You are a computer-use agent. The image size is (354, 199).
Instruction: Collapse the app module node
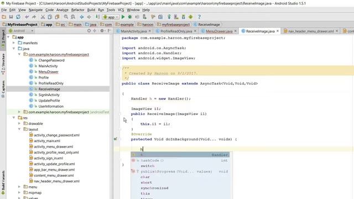coord(8,37)
